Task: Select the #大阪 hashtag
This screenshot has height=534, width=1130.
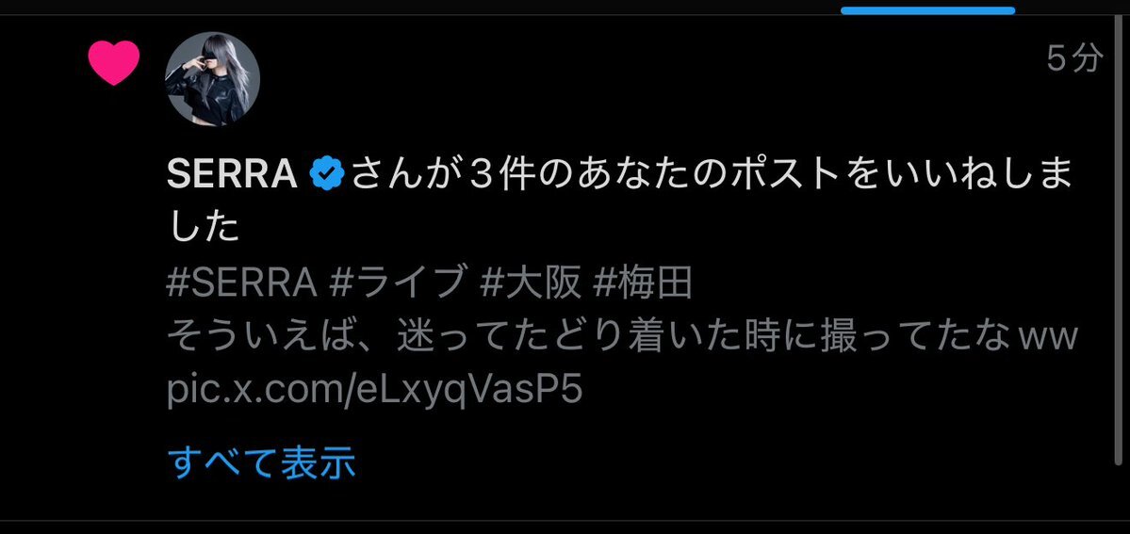Action: 531,283
